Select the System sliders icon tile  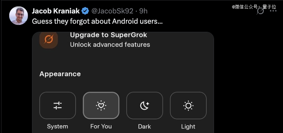click(58, 105)
